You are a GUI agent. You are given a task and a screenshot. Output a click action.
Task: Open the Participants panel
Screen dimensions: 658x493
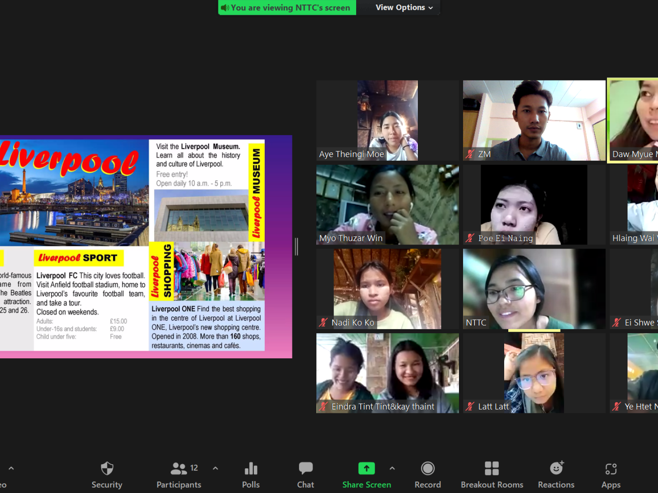click(x=179, y=475)
